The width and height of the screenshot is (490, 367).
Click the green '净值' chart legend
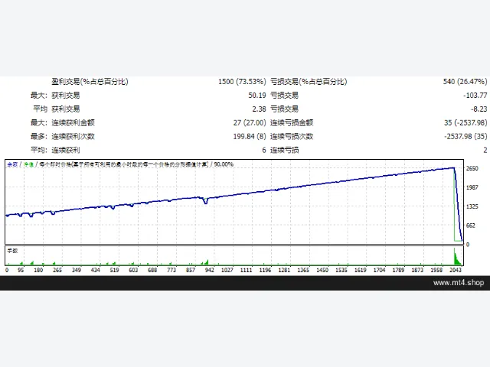point(28,164)
